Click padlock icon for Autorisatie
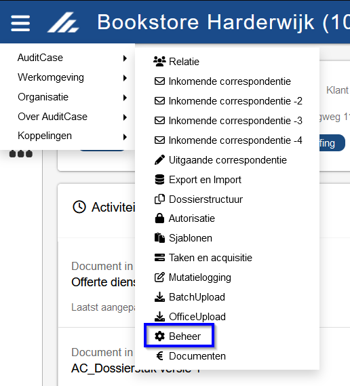The height and width of the screenshot is (386, 350). coord(159,218)
